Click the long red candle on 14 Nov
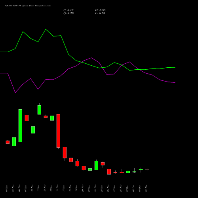198x198 pixels. pos(58,131)
